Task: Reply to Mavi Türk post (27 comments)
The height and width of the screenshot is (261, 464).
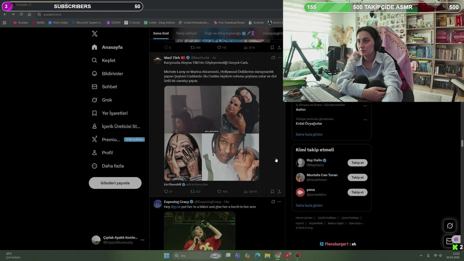Action: 168,191
